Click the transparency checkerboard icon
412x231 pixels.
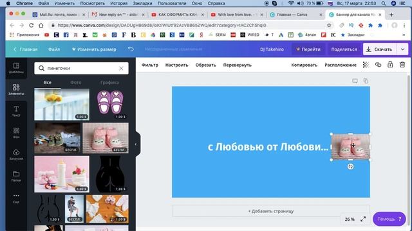(x=366, y=65)
